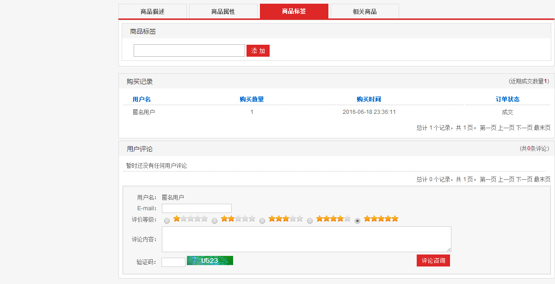555x284 pixels.
Task: Click the one-star rating image
Action: [191, 219]
